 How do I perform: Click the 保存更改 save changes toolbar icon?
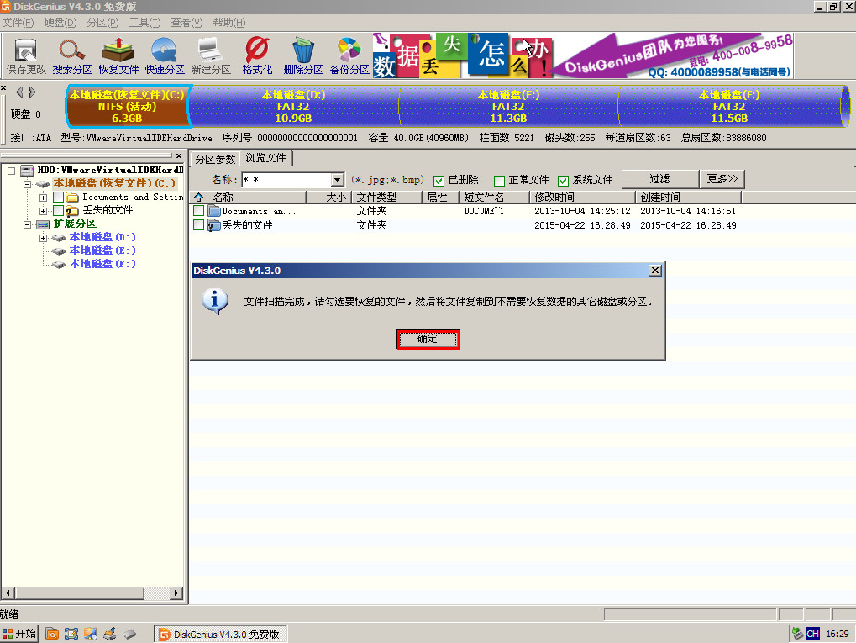click(26, 55)
